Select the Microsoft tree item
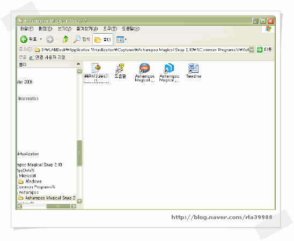Screen dimensions: 294x241 27,176
